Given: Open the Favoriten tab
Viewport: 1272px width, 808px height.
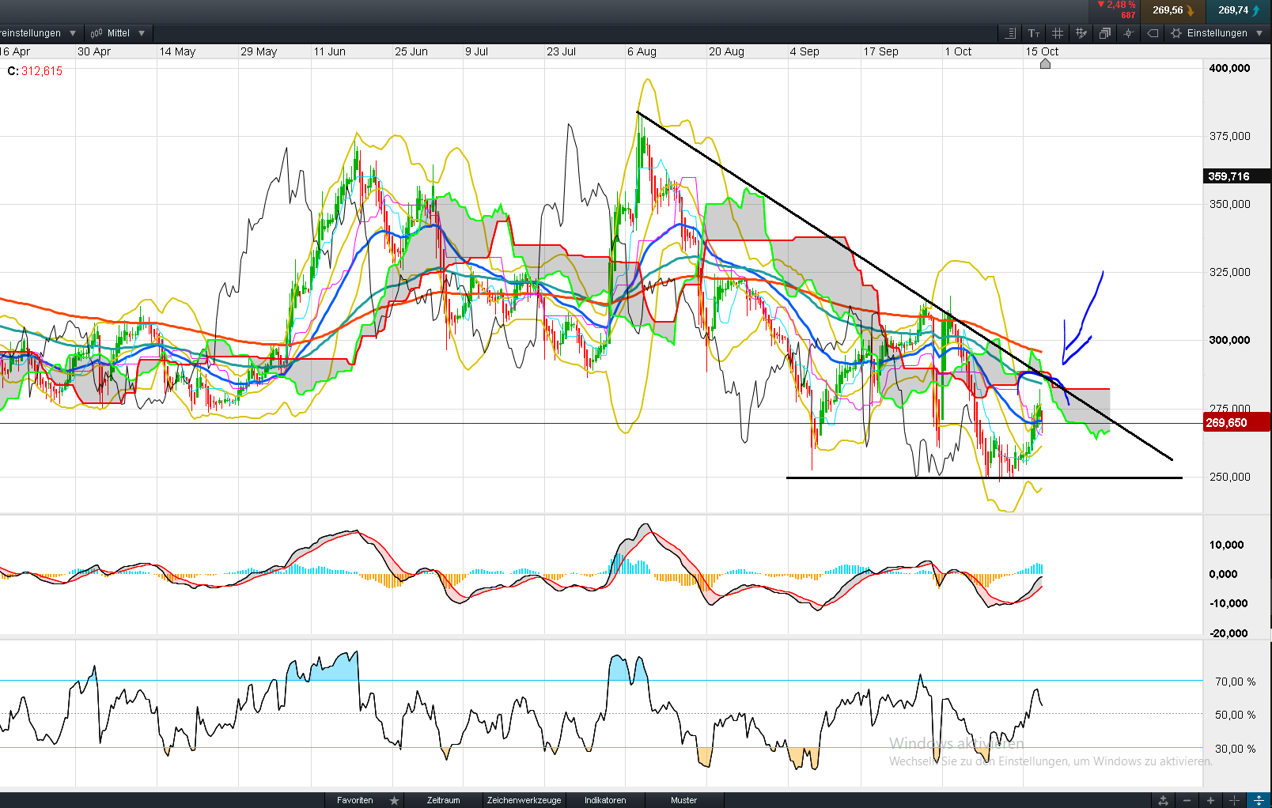Looking at the screenshot, I should [354, 800].
